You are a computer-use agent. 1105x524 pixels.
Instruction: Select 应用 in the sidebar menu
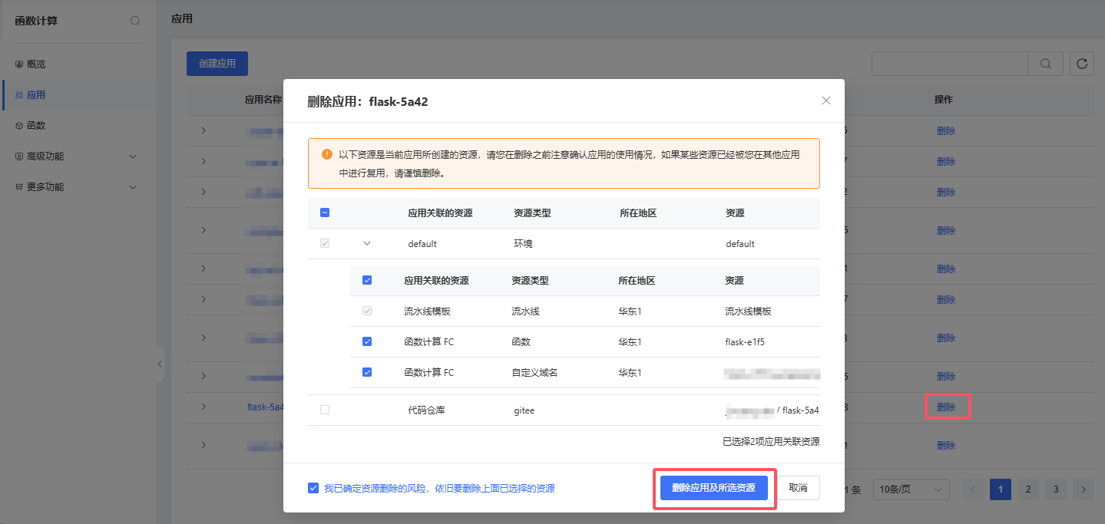coord(36,95)
